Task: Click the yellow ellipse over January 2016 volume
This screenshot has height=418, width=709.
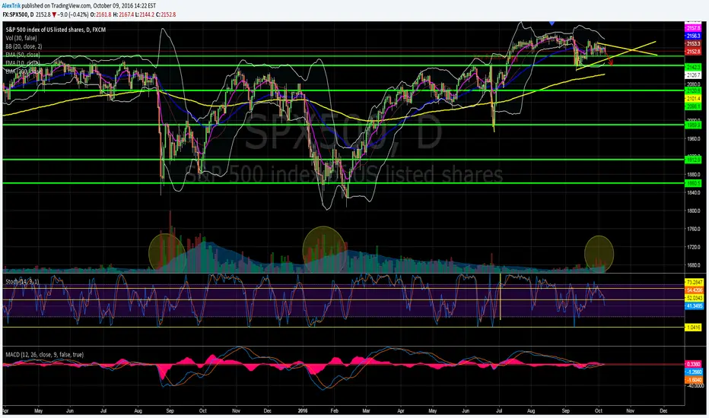Action: click(x=324, y=249)
